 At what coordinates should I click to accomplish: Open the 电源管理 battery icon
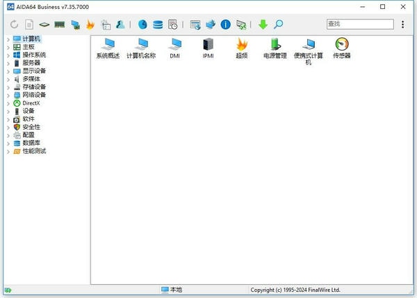click(275, 49)
